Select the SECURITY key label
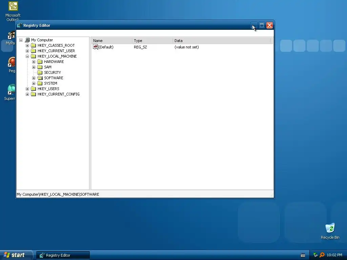Viewport: 347px width, 260px height. (52, 72)
